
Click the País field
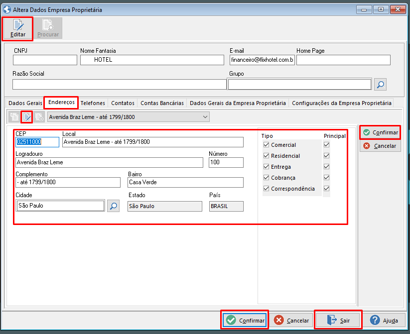coord(226,206)
